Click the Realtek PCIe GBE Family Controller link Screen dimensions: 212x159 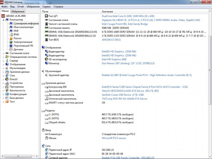click(x=118, y=157)
